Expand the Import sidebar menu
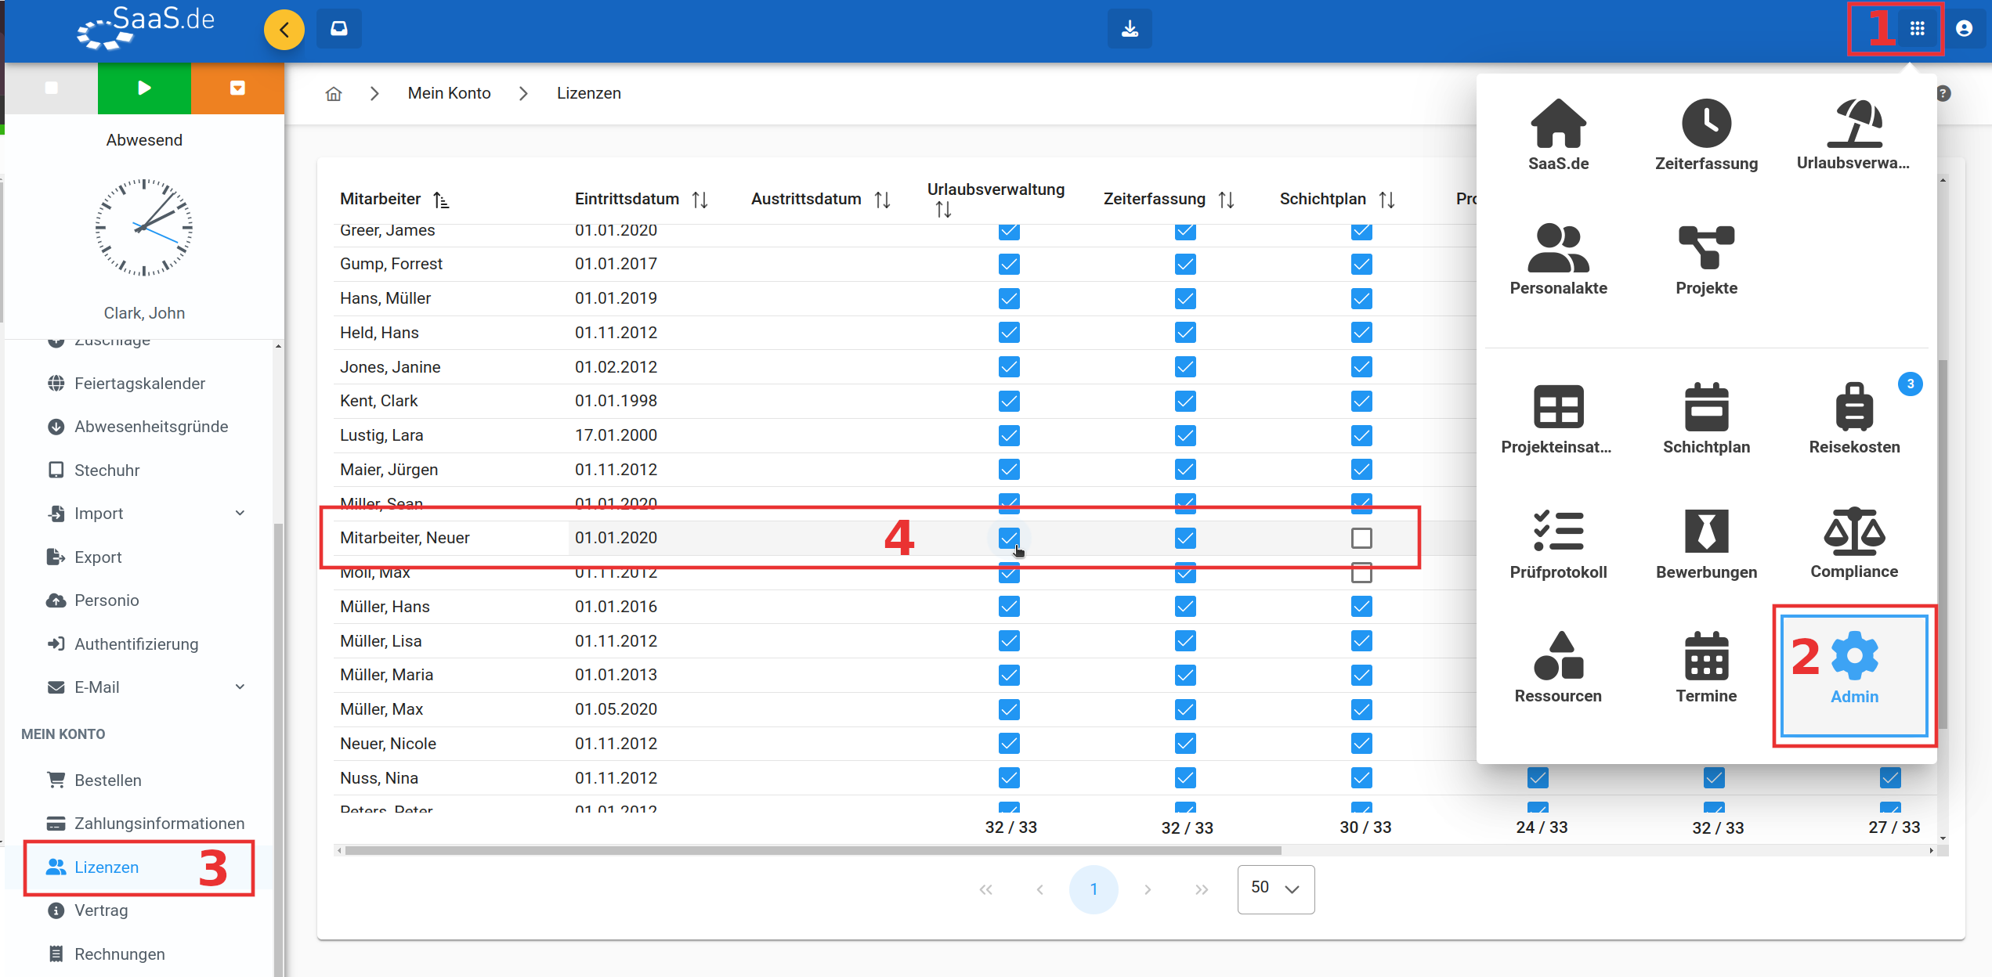 (x=240, y=514)
